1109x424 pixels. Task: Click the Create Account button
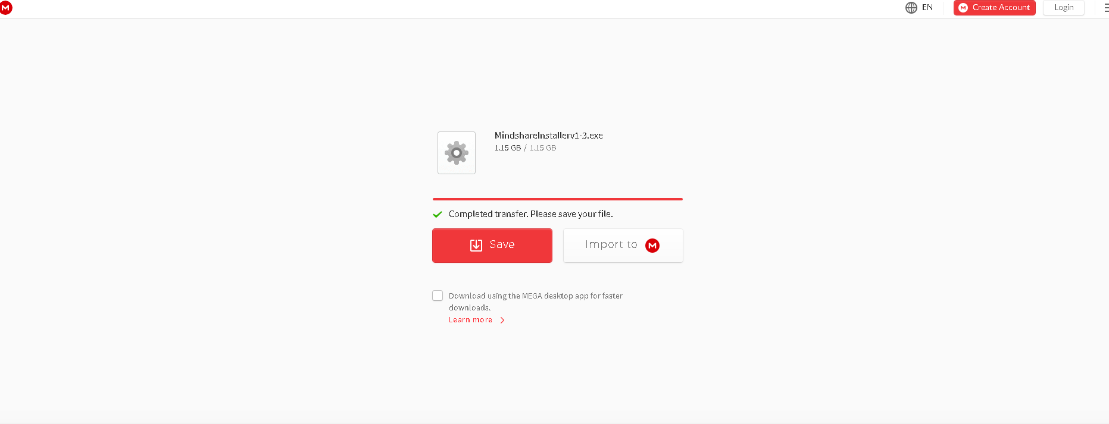994,8
